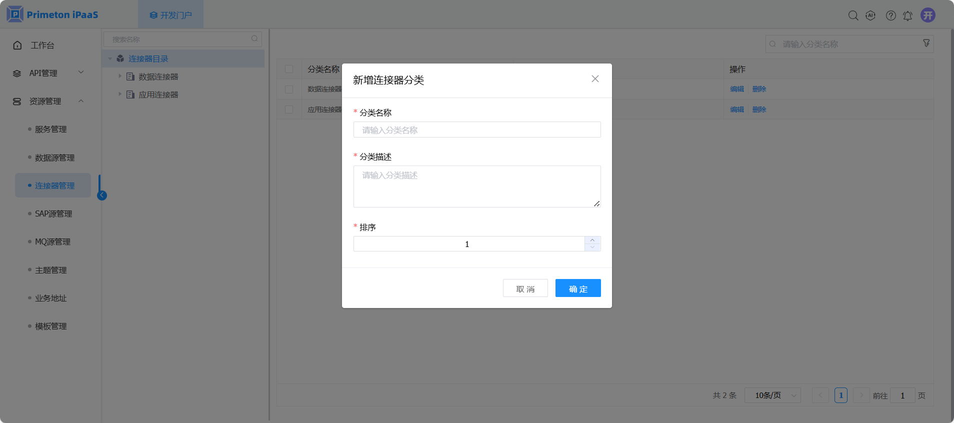
Task: Click the user avatar icon
Action: 928,15
